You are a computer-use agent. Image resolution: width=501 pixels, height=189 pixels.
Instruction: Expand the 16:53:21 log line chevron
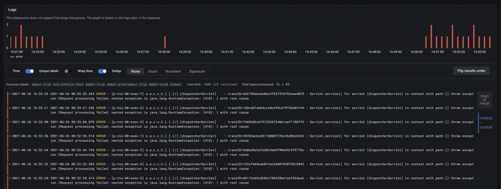click(x=10, y=108)
